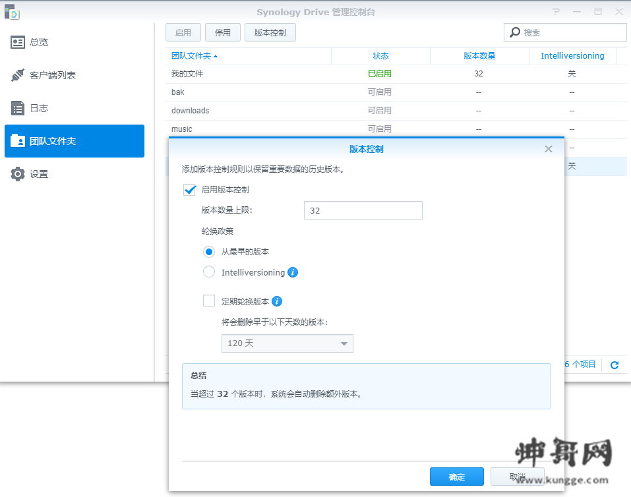Click 确定 to confirm version settings

pyautogui.click(x=456, y=477)
